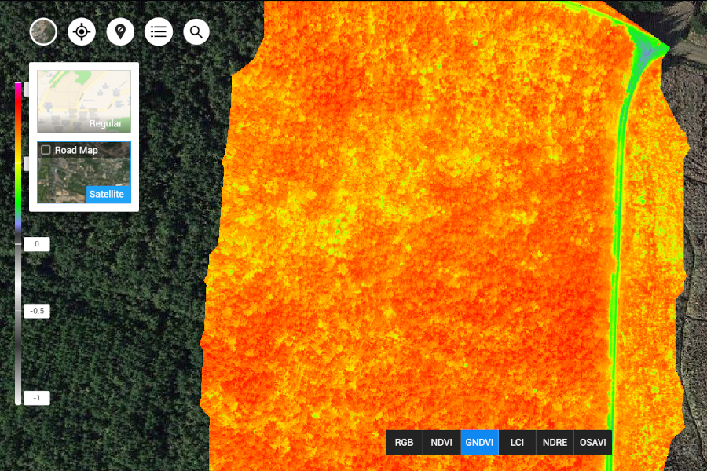The image size is (707, 471).
Task: Switch to the RGB view tab
Action: 404,442
